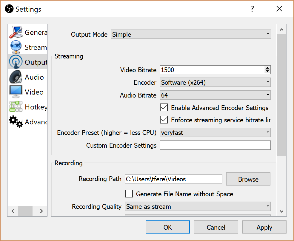The image size is (294, 241).
Task: Open Audio settings via speaker icon
Action: [x=16, y=77]
